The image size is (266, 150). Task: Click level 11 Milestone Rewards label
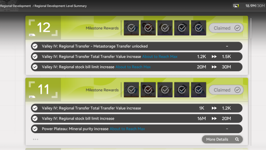tap(102, 90)
